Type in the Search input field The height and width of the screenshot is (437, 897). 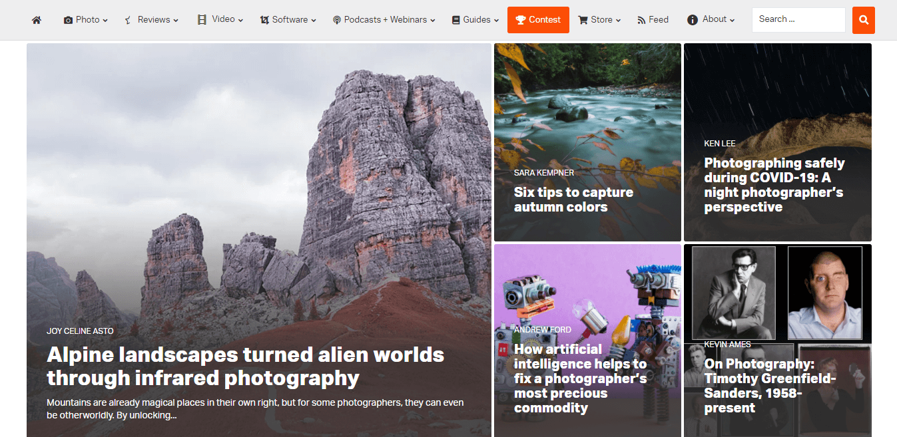798,20
